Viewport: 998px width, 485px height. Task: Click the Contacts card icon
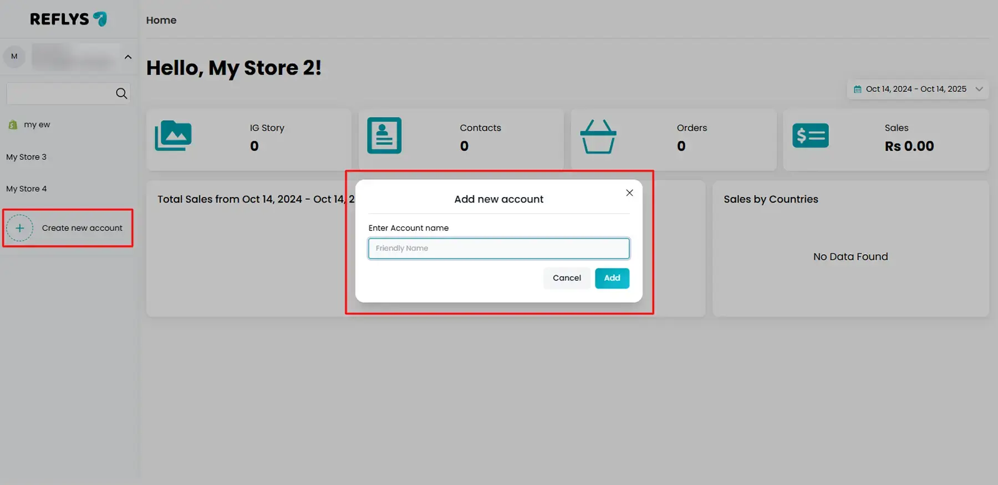pos(384,136)
